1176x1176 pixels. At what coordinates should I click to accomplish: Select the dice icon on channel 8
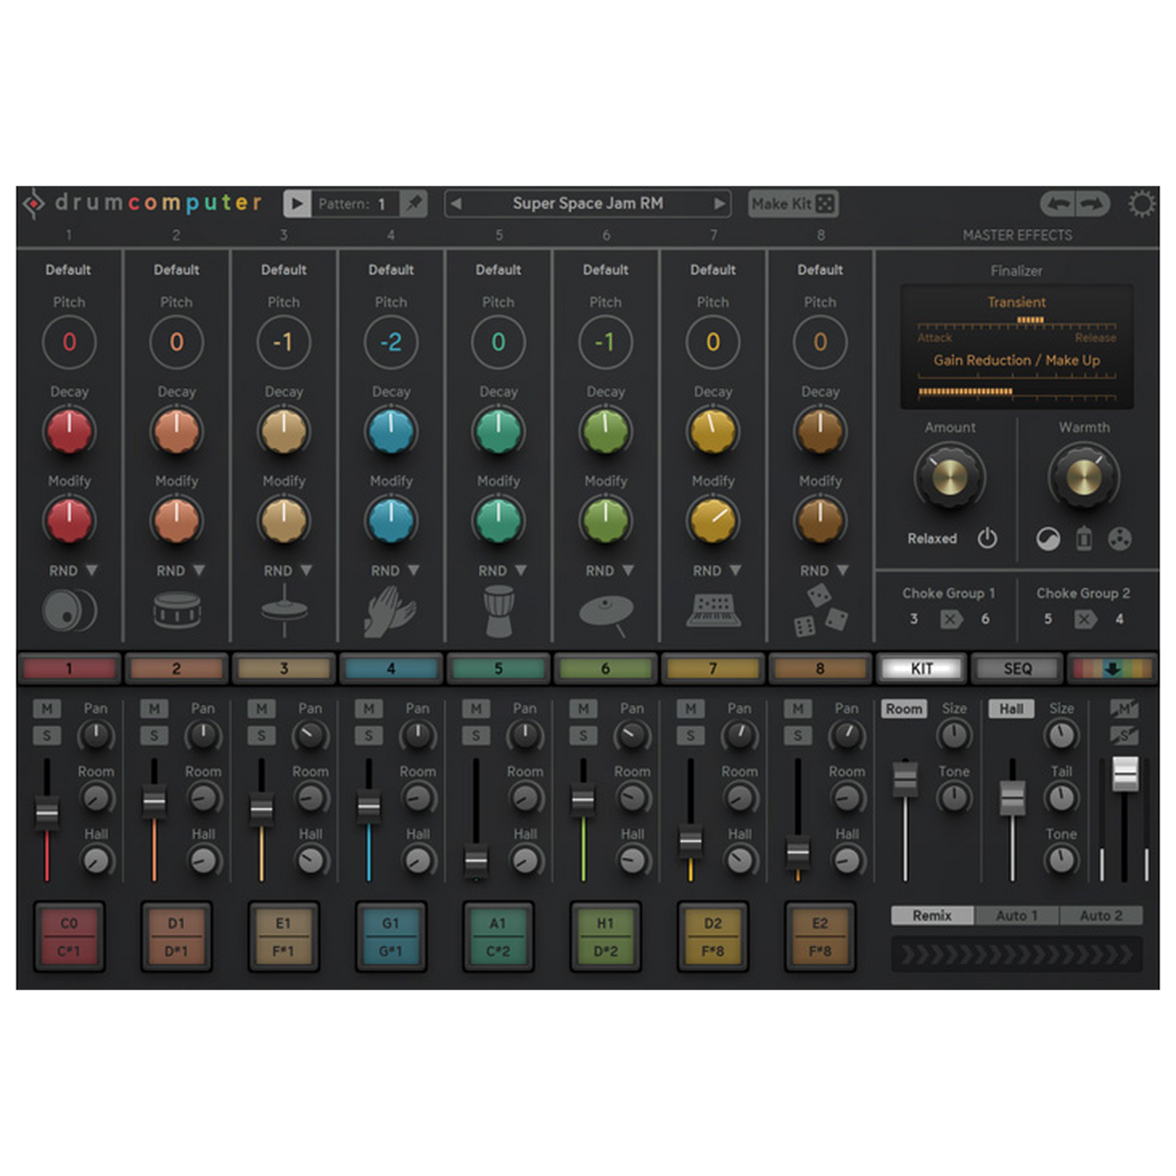click(820, 610)
